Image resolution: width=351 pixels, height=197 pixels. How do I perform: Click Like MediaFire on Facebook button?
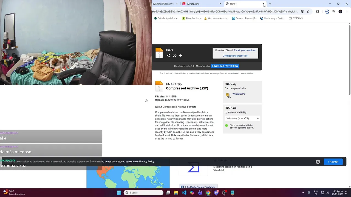198,187
